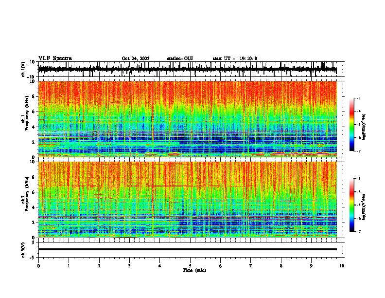Image resolution: width=385 pixels, height=298 pixels.
Task: Click the 'ch.3(V)' axis label
Action: pos(23,250)
